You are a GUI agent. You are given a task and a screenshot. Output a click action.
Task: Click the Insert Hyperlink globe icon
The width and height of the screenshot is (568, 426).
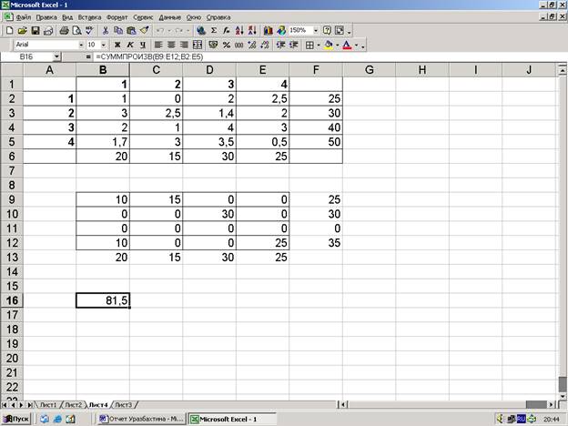click(201, 30)
